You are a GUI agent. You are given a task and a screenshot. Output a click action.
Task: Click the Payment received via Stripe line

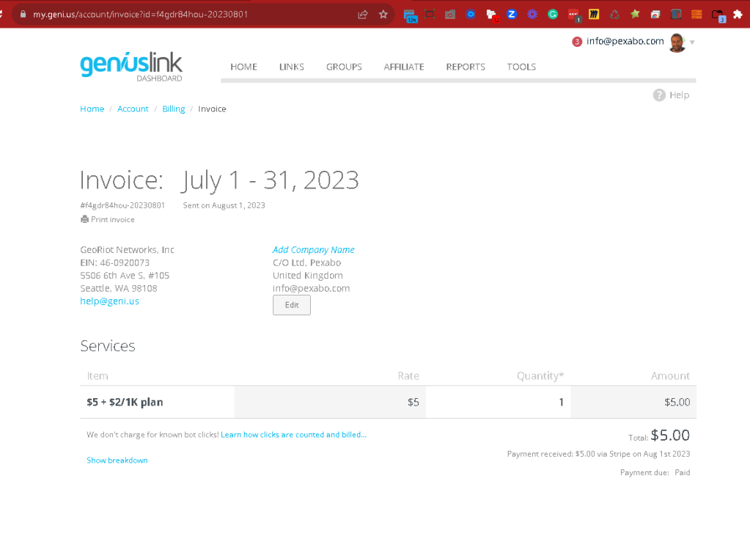598,454
